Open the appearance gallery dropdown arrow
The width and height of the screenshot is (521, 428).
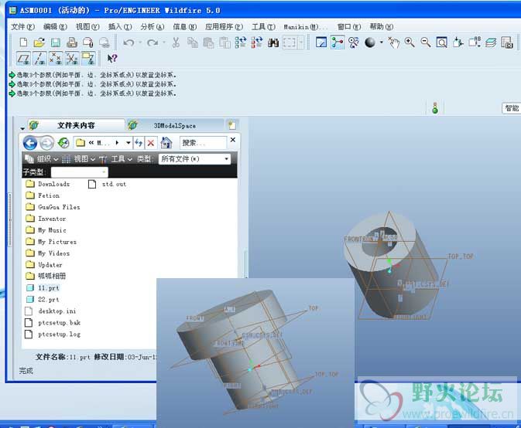click(381, 42)
